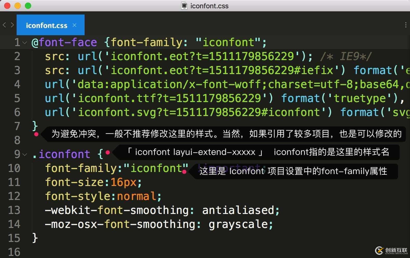410x258 pixels.
Task: Collapse the @font-face block at line 1
Action: tap(25, 43)
